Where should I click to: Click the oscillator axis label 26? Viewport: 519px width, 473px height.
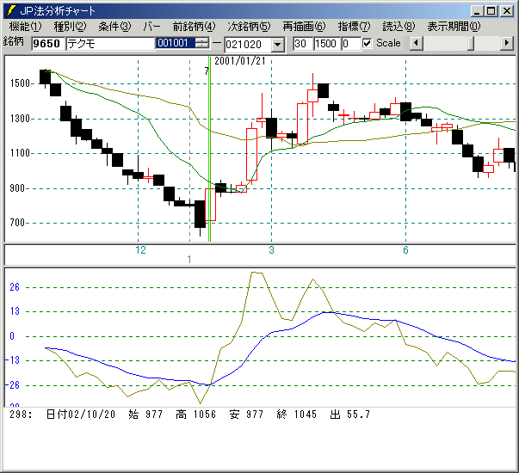(15, 287)
